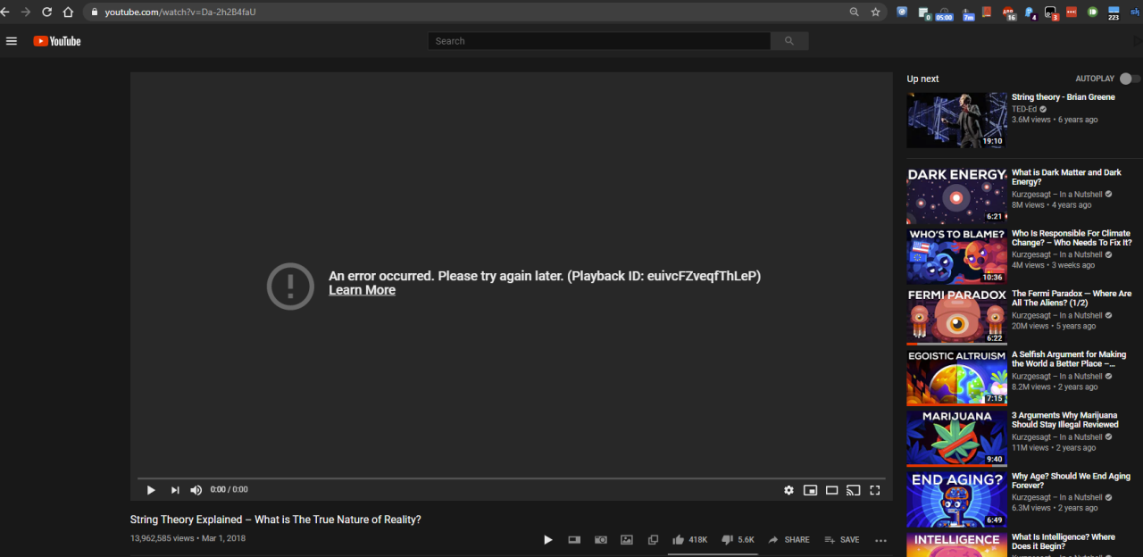The image size is (1143, 557).
Task: Like the video with thumbs up
Action: pyautogui.click(x=690, y=539)
